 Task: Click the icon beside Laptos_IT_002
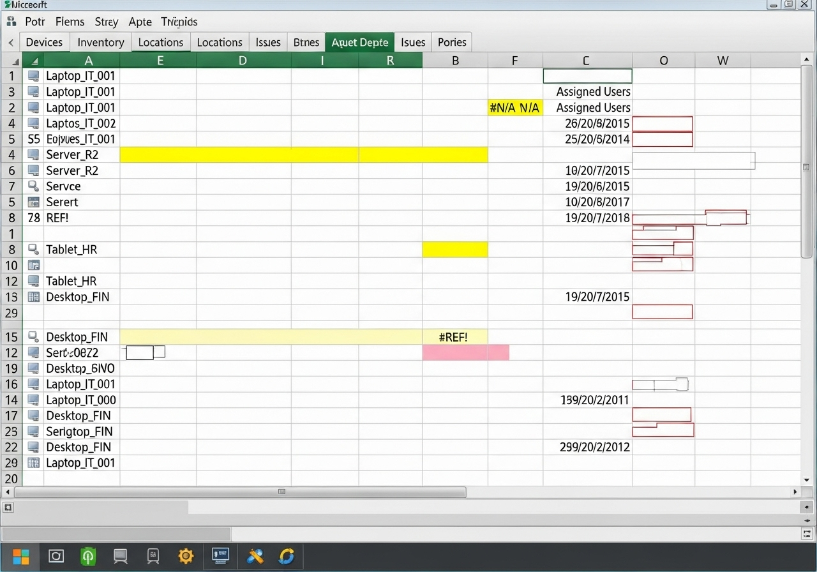pyautogui.click(x=33, y=123)
